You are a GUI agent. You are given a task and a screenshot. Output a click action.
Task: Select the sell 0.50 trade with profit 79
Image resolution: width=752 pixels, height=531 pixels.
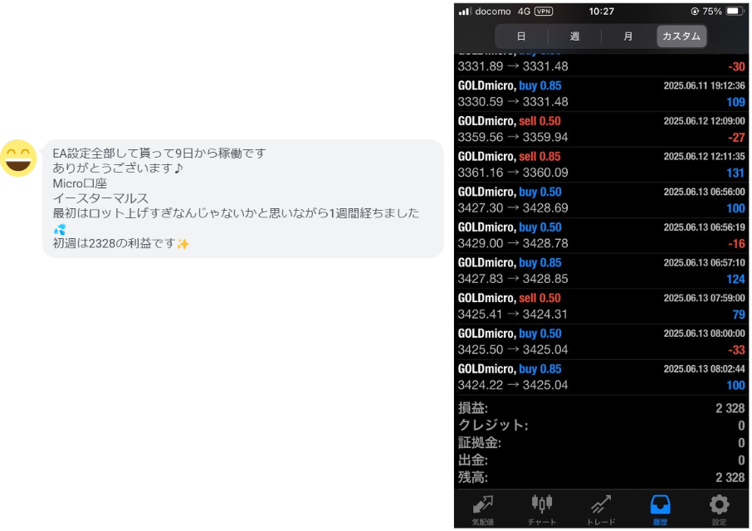[x=602, y=307]
